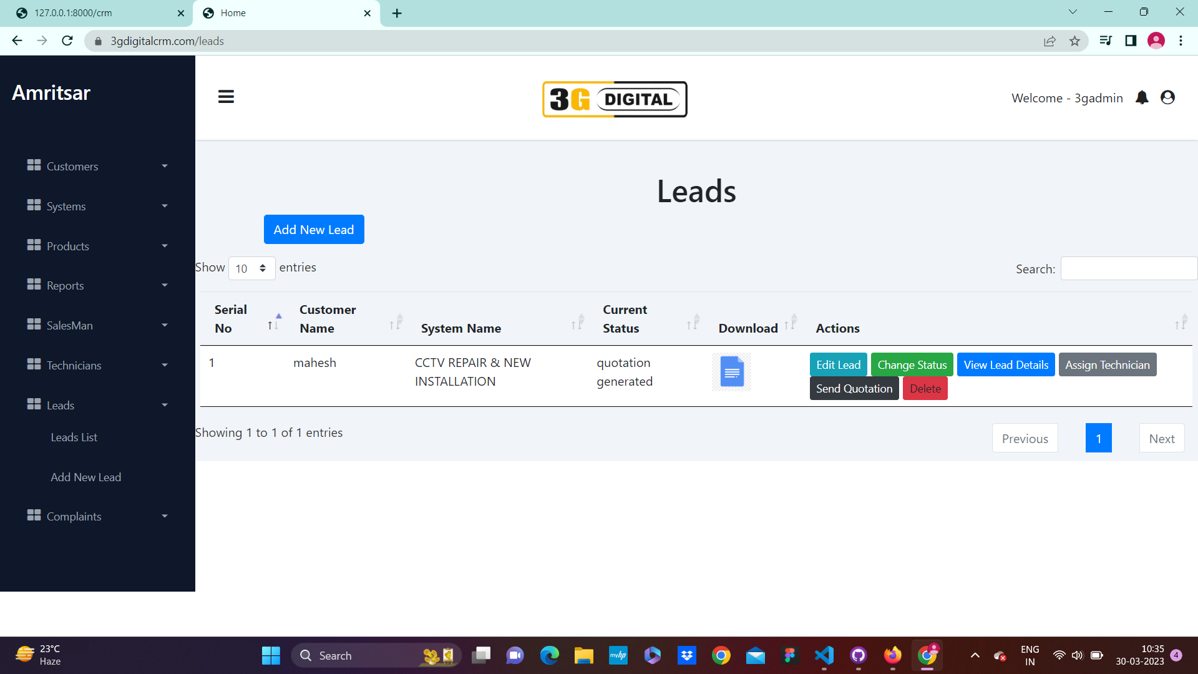Viewport: 1198px width, 674px height.
Task: Open Visual Studio Code from taskbar
Action: [824, 655]
